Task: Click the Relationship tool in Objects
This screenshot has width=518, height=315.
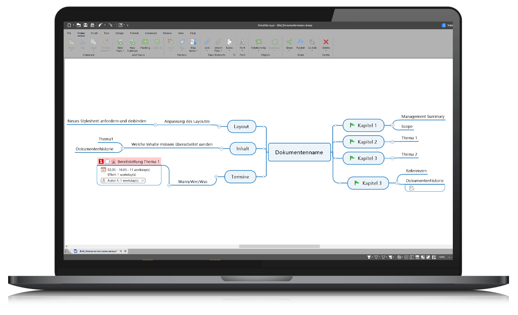Action: pos(259,42)
